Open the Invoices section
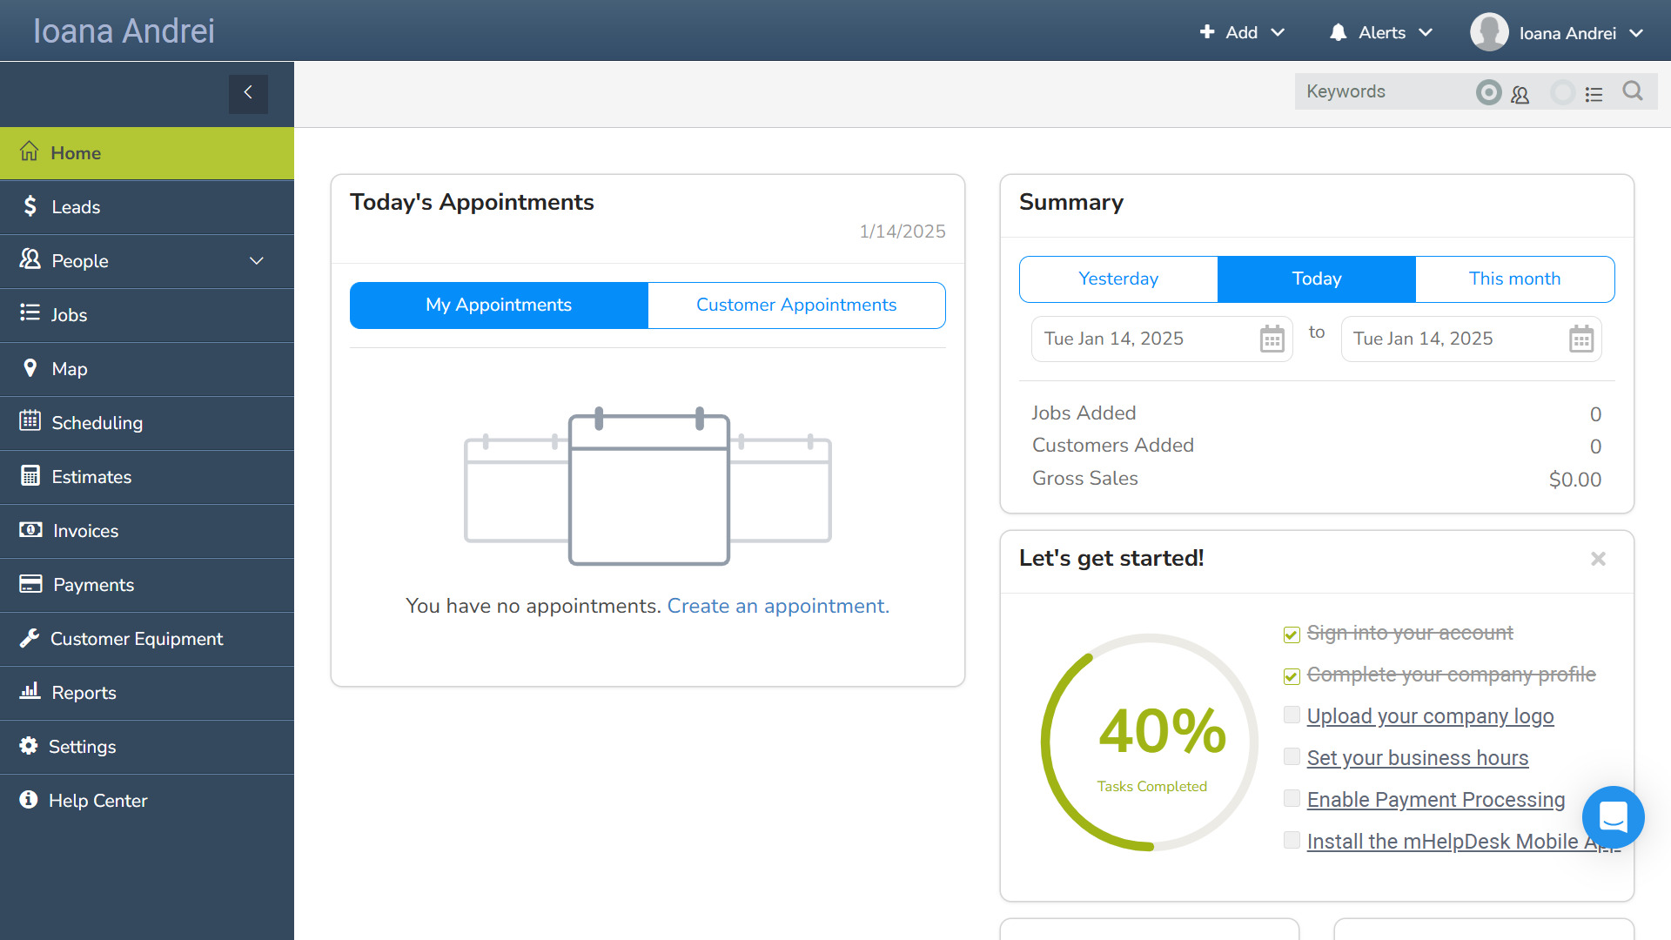The image size is (1671, 940). pyautogui.click(x=84, y=531)
